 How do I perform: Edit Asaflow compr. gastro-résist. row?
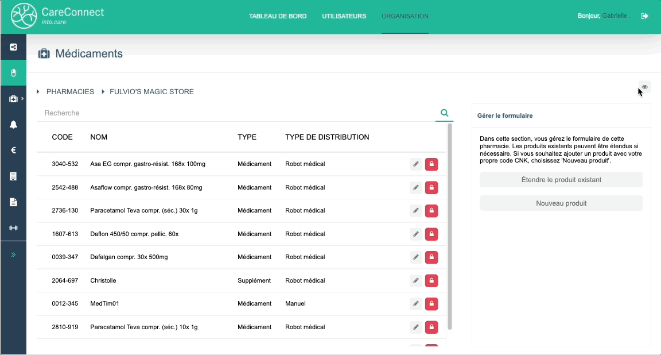click(x=415, y=187)
